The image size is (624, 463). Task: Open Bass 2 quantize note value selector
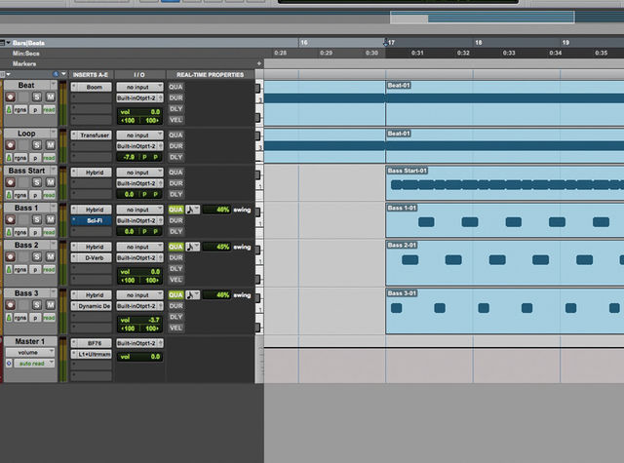pos(193,247)
